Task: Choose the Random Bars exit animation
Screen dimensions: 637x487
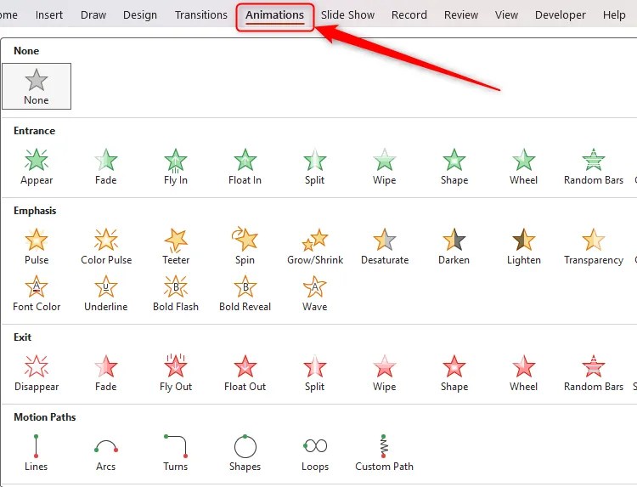Action: (594, 374)
